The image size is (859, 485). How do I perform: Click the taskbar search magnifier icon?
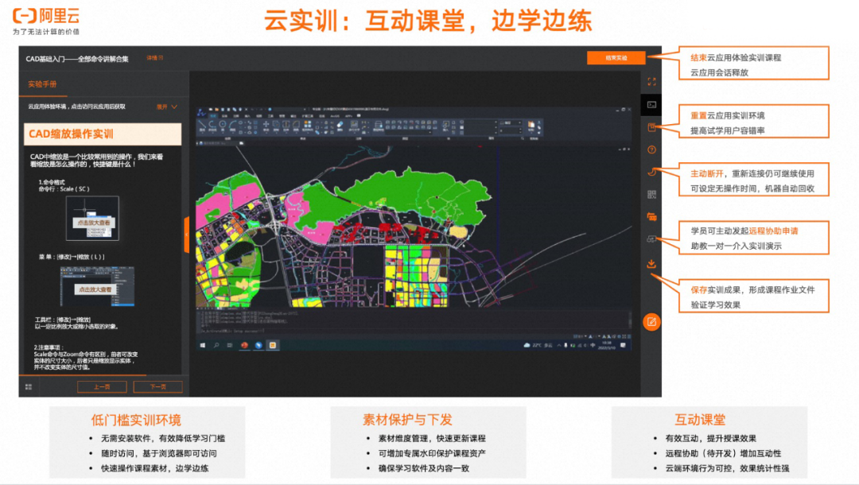point(216,345)
